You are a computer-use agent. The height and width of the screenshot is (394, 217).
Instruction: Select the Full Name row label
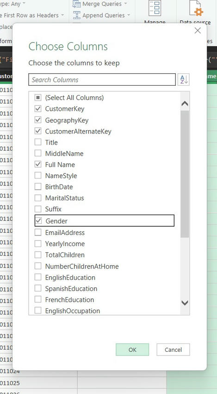60,165
